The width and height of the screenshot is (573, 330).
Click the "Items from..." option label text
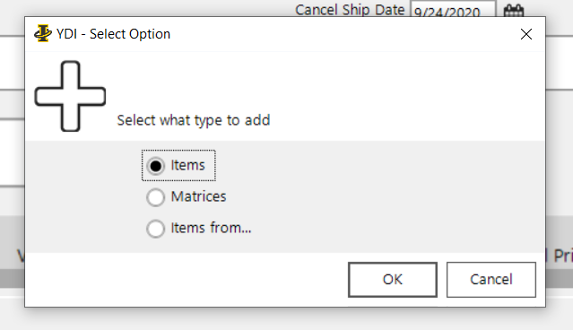coord(212,228)
